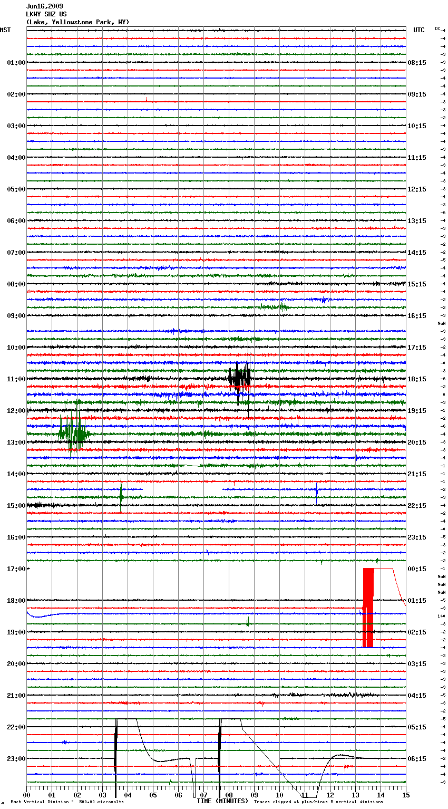This screenshot has width=448, height=809.
Task: Select the 10:00 MST time label
Action: (x=16, y=348)
